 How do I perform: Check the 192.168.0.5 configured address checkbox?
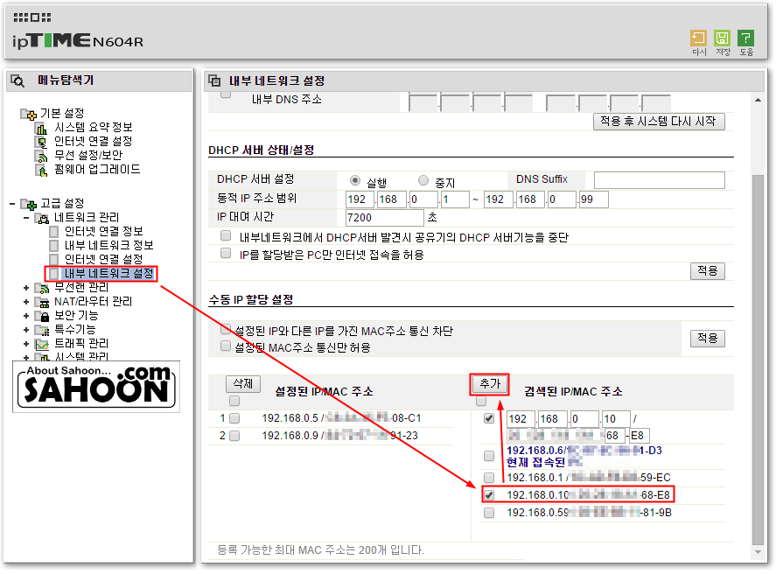click(x=234, y=418)
